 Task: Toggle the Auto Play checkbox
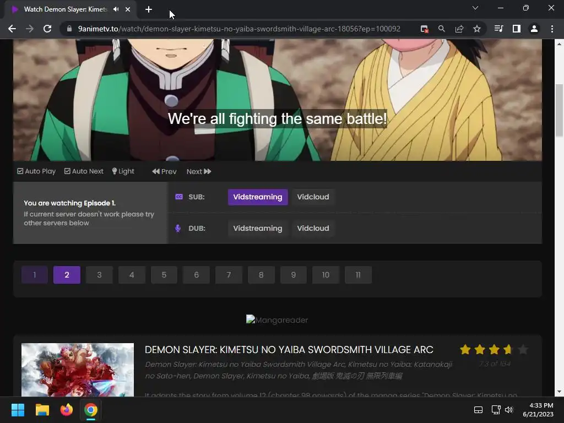[36, 171]
